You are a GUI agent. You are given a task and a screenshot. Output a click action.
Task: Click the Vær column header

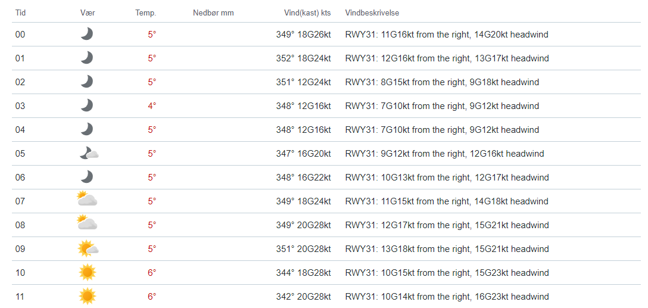[88, 13]
